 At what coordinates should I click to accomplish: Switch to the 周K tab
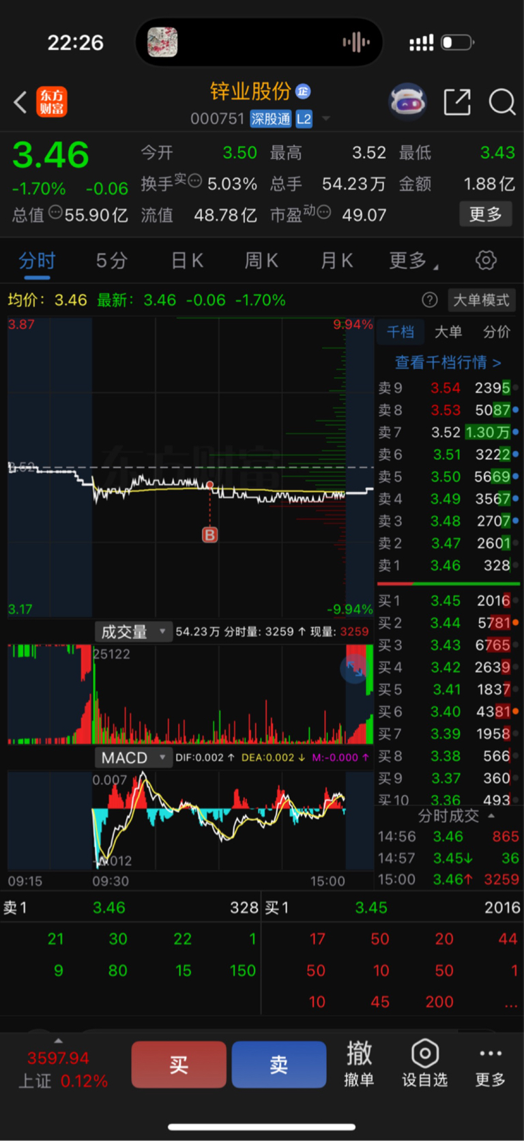coord(261,261)
